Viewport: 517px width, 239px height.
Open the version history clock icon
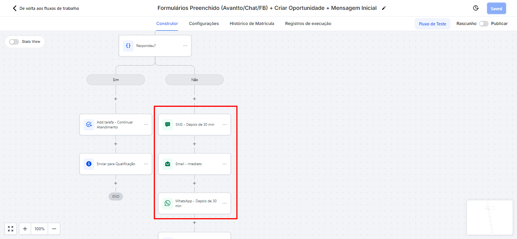click(476, 8)
